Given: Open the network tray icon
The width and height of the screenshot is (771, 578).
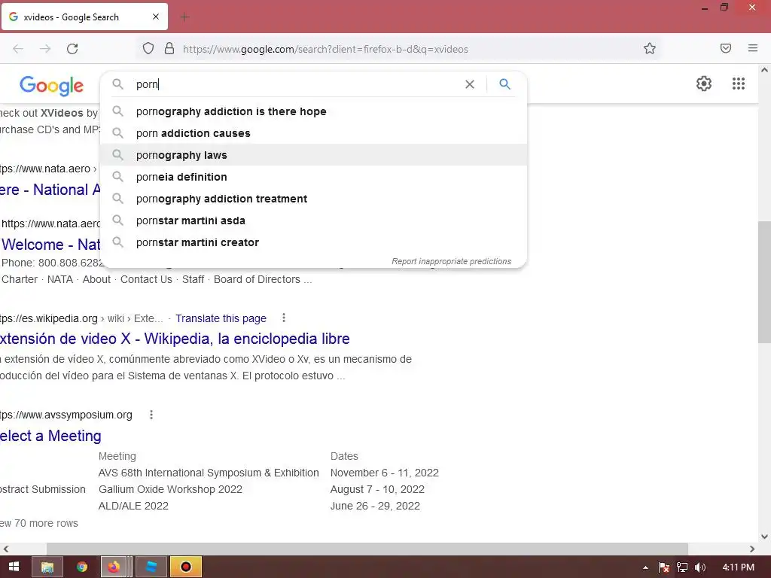Looking at the screenshot, I should coord(682,567).
